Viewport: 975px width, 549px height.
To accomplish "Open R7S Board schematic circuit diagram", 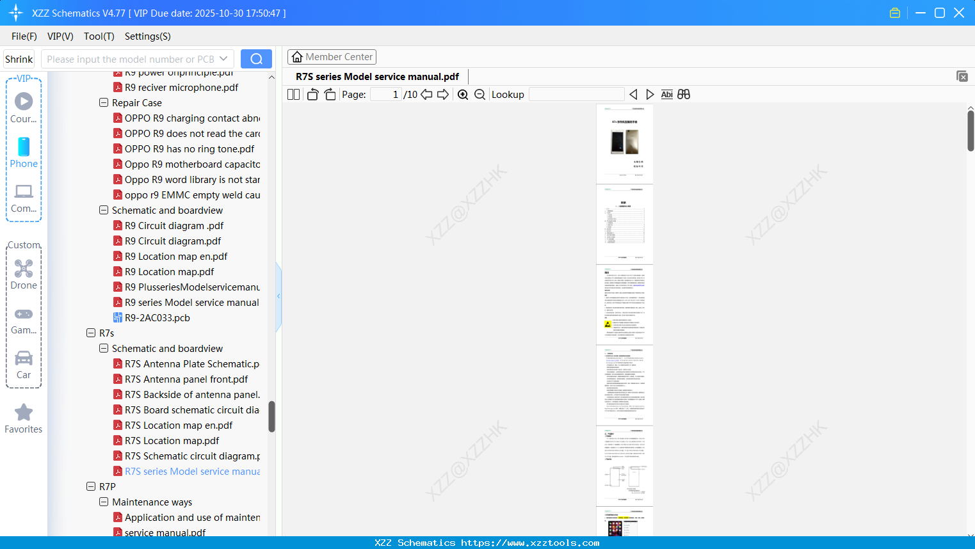I will click(x=192, y=410).
